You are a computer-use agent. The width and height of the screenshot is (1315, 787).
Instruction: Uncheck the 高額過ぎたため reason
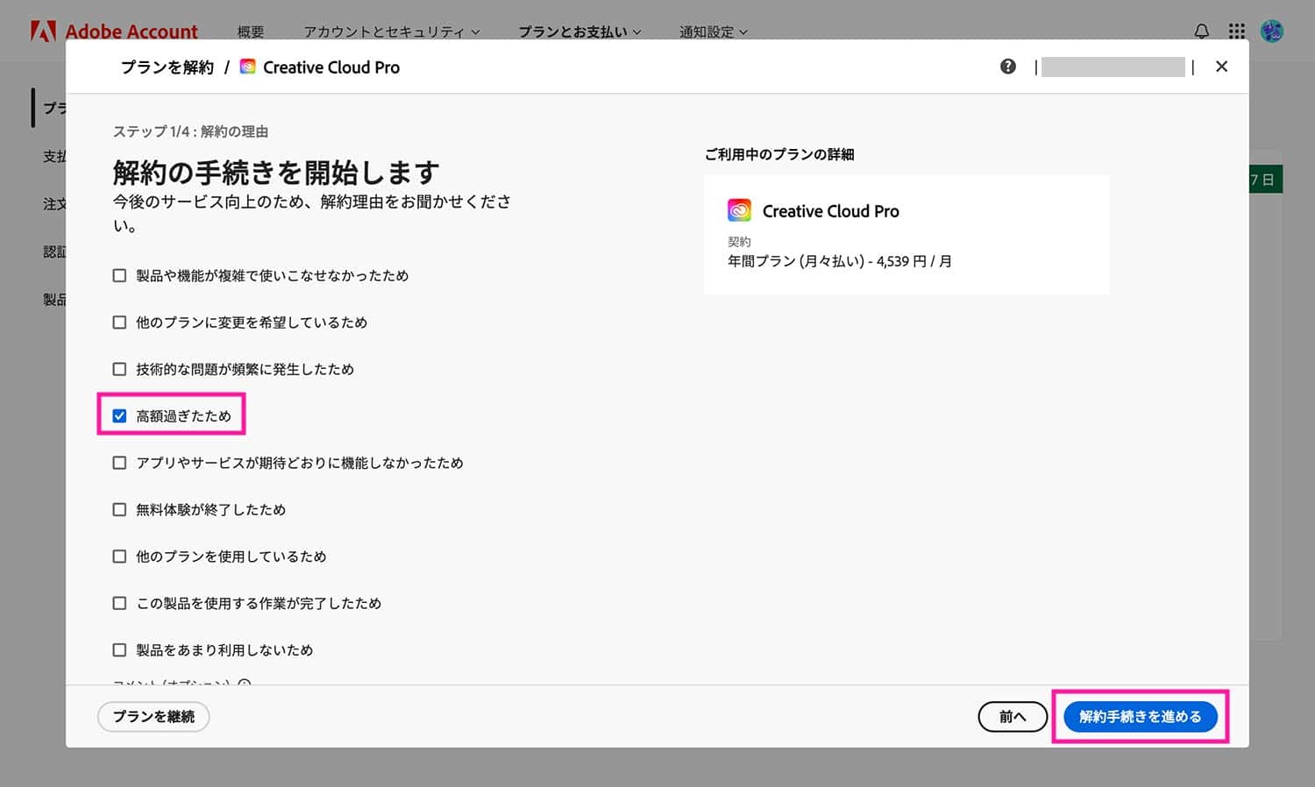click(119, 415)
